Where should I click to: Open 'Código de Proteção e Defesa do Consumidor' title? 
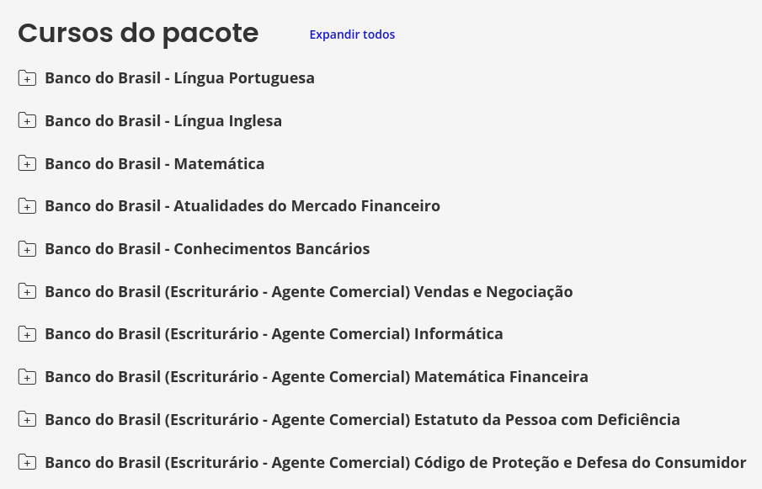pos(580,462)
